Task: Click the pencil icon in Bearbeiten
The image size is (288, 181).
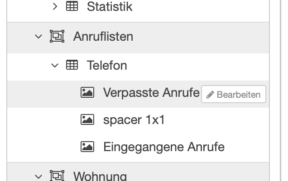Action: coord(210,95)
